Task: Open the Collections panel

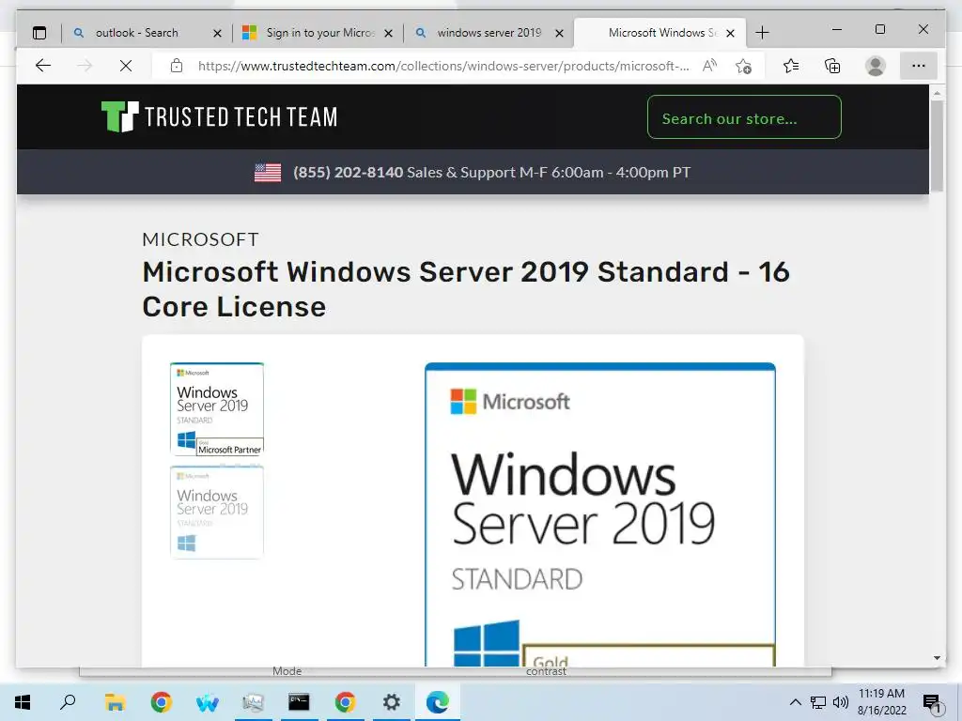Action: [x=832, y=66]
